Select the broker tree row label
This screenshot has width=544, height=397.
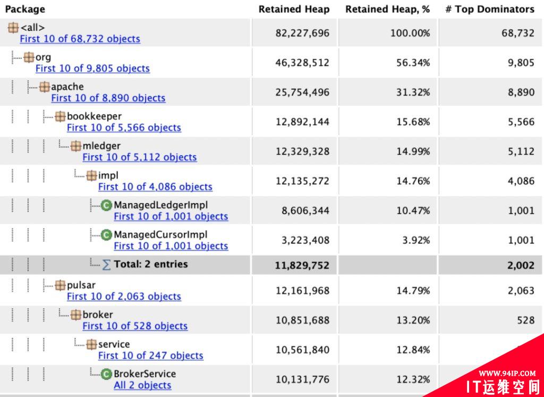[98, 315]
